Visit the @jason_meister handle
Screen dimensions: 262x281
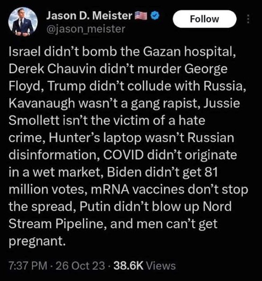click(x=86, y=29)
